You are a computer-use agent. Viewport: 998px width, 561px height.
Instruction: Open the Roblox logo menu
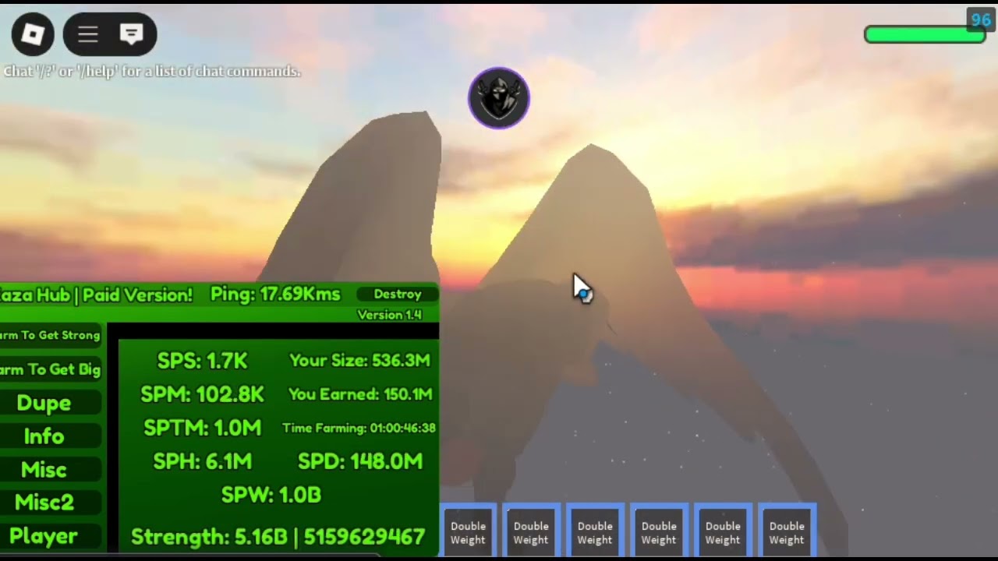click(x=33, y=34)
